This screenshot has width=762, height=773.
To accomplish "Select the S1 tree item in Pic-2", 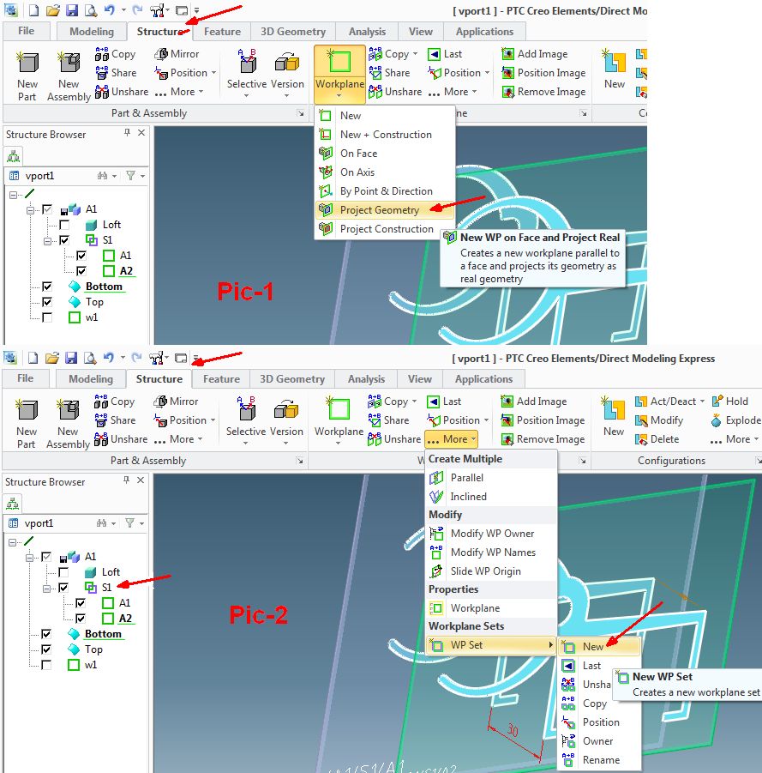I will tap(107, 588).
